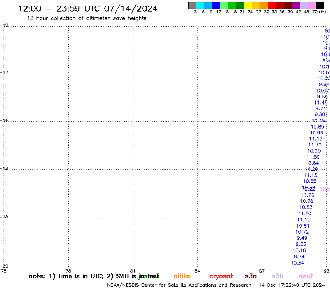Click the 'altika' satellite legend label

click(x=182, y=276)
